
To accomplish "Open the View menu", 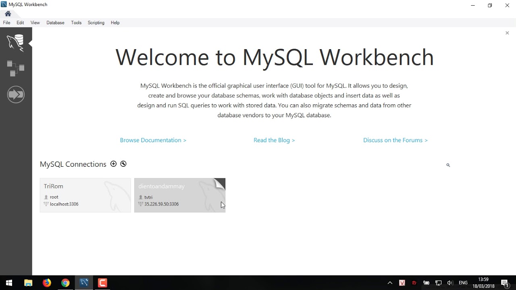I will 35,23.
